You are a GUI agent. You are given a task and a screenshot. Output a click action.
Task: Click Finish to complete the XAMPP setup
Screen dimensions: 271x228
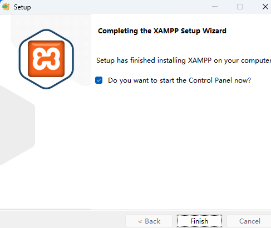[x=199, y=221]
